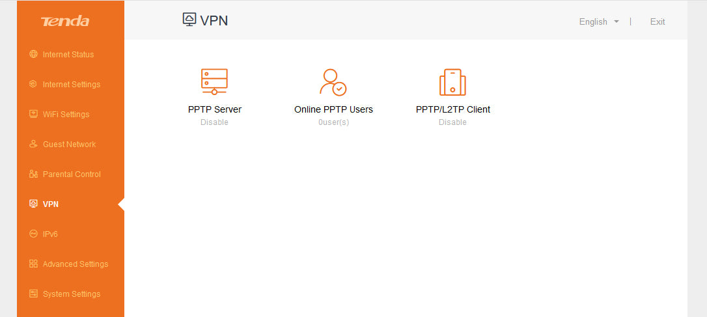Image resolution: width=707 pixels, height=317 pixels.
Task: Click the IPv6 sidebar icon
Action: pos(34,234)
